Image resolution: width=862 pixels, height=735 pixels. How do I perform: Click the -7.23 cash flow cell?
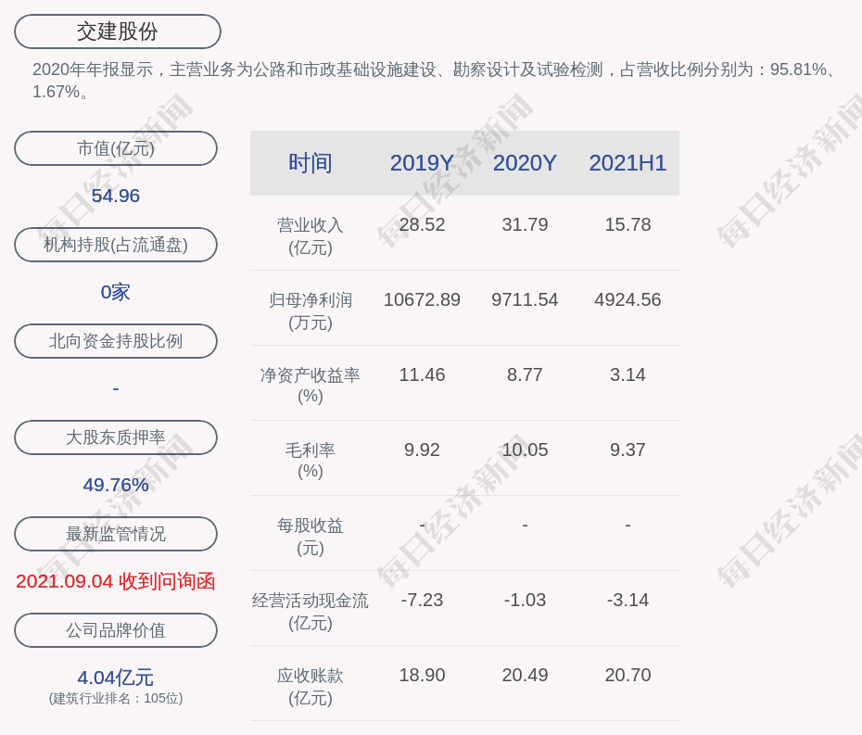422,600
